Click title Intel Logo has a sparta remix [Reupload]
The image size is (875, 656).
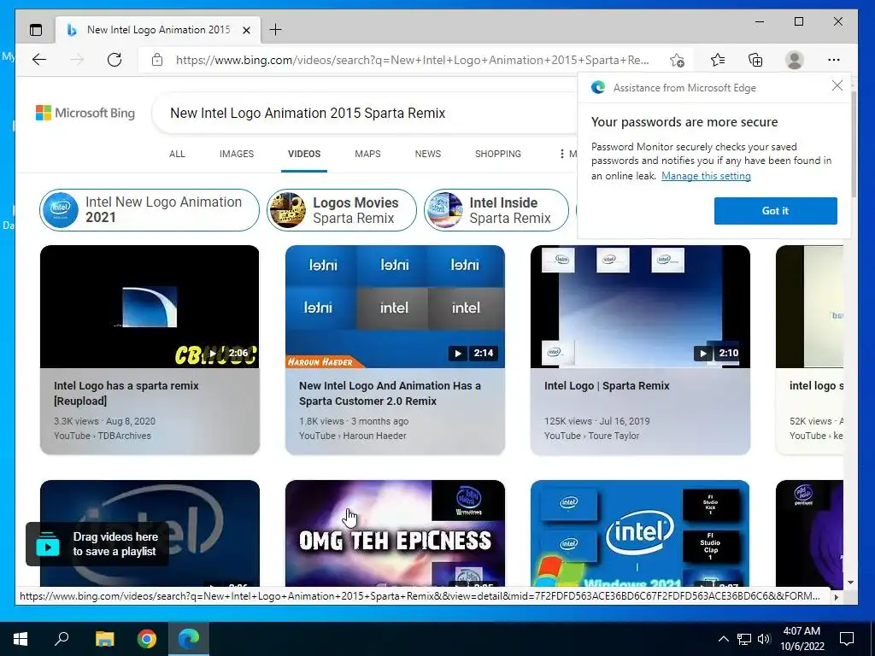[x=126, y=393]
